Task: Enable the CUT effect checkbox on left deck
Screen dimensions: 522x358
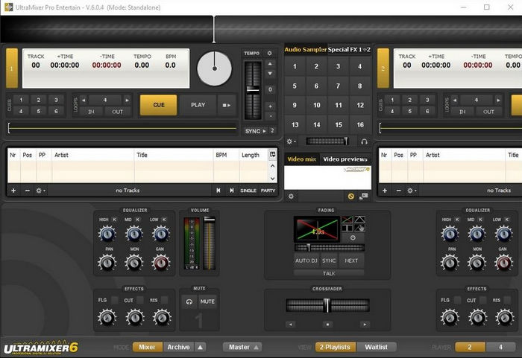Action: click(x=140, y=300)
